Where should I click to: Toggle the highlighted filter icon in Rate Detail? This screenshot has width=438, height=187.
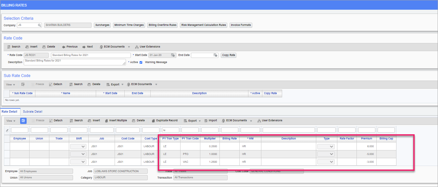pos(23,121)
